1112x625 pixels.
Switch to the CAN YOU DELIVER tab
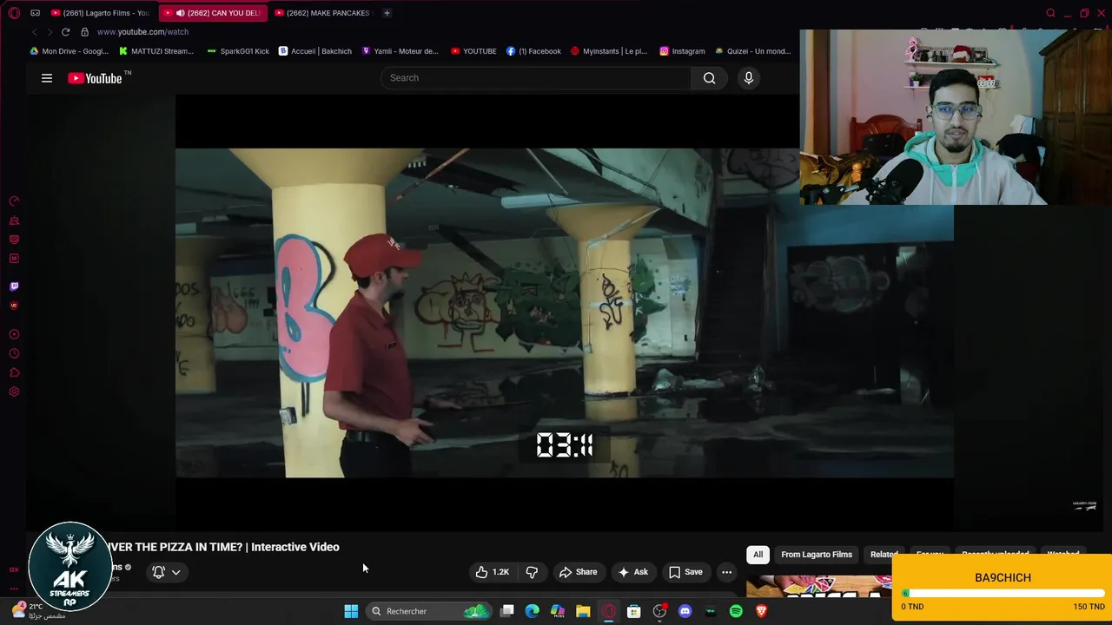(x=213, y=13)
